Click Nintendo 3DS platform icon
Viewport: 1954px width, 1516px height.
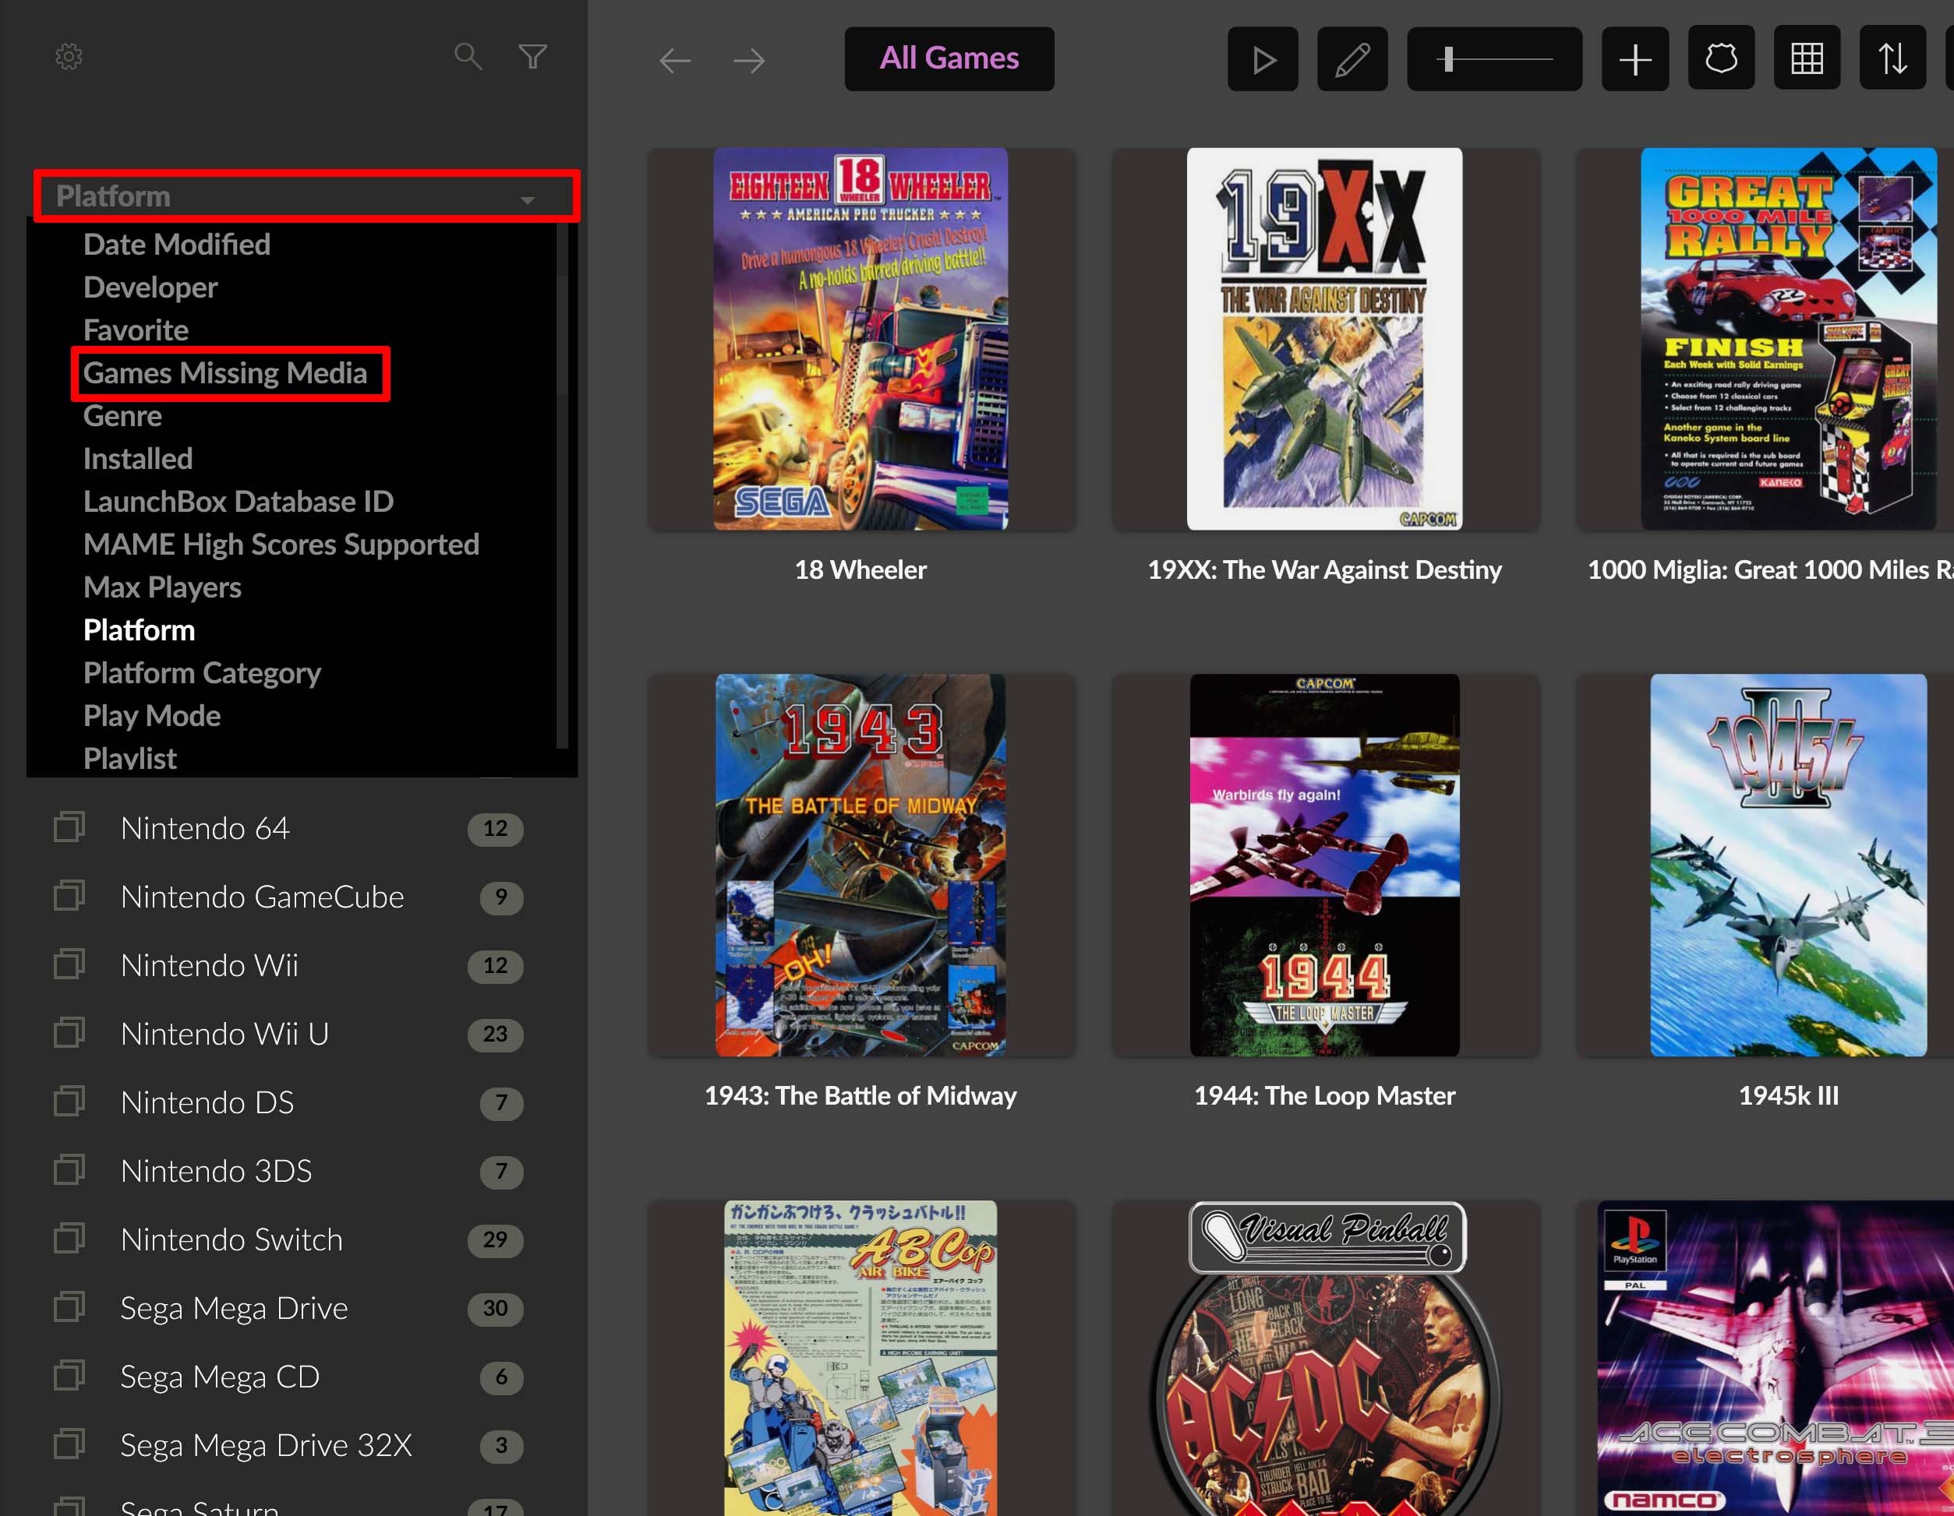pos(69,1170)
